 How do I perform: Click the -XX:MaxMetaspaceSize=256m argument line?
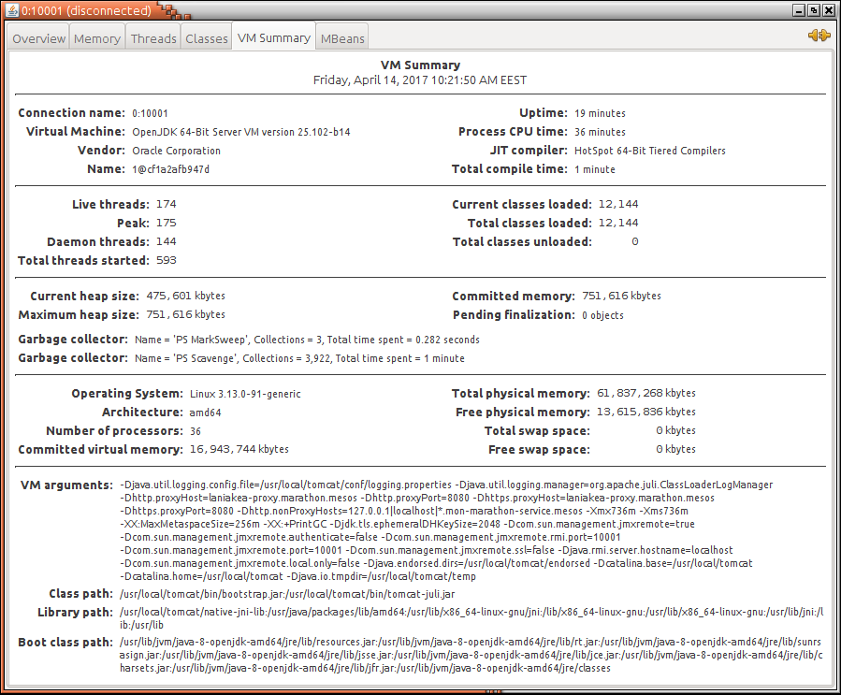pos(407,524)
